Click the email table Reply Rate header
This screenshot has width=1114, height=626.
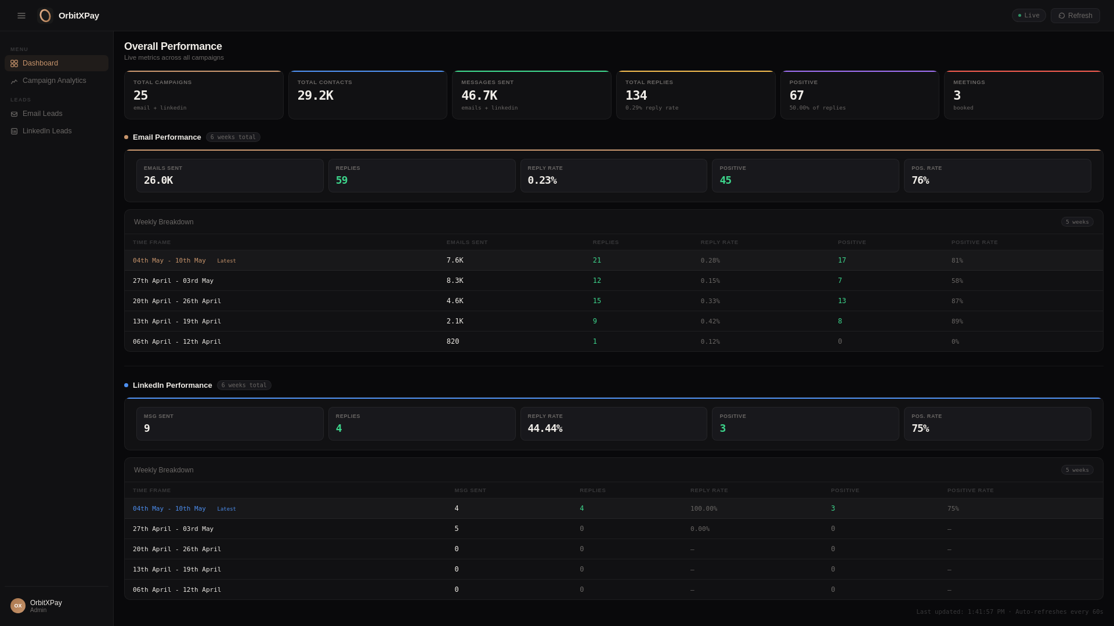[719, 242]
